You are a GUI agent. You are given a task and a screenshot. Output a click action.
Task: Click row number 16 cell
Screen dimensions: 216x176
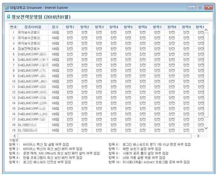[13, 114]
